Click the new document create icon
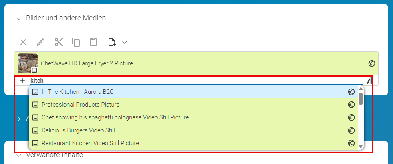393x164 pixels. 112,42
